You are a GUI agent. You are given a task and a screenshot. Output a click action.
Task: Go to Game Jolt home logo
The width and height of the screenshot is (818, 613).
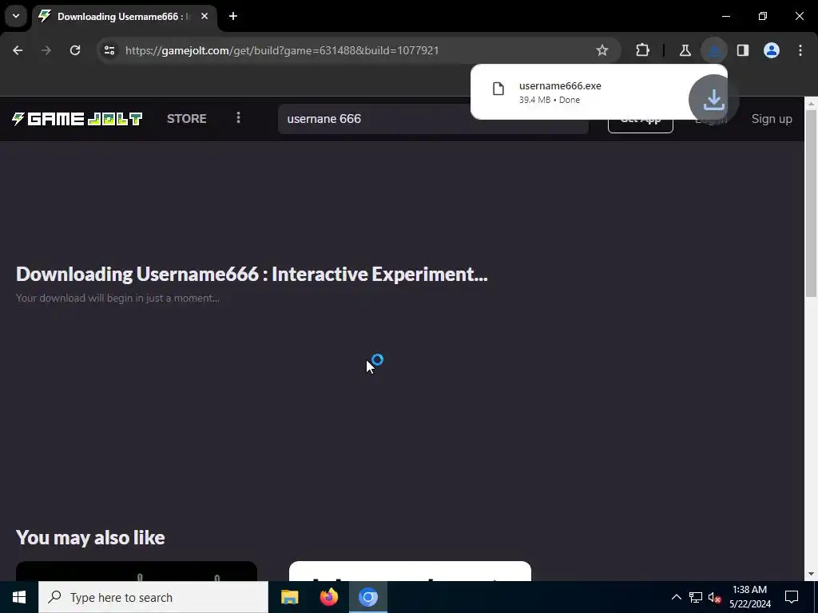(77, 119)
